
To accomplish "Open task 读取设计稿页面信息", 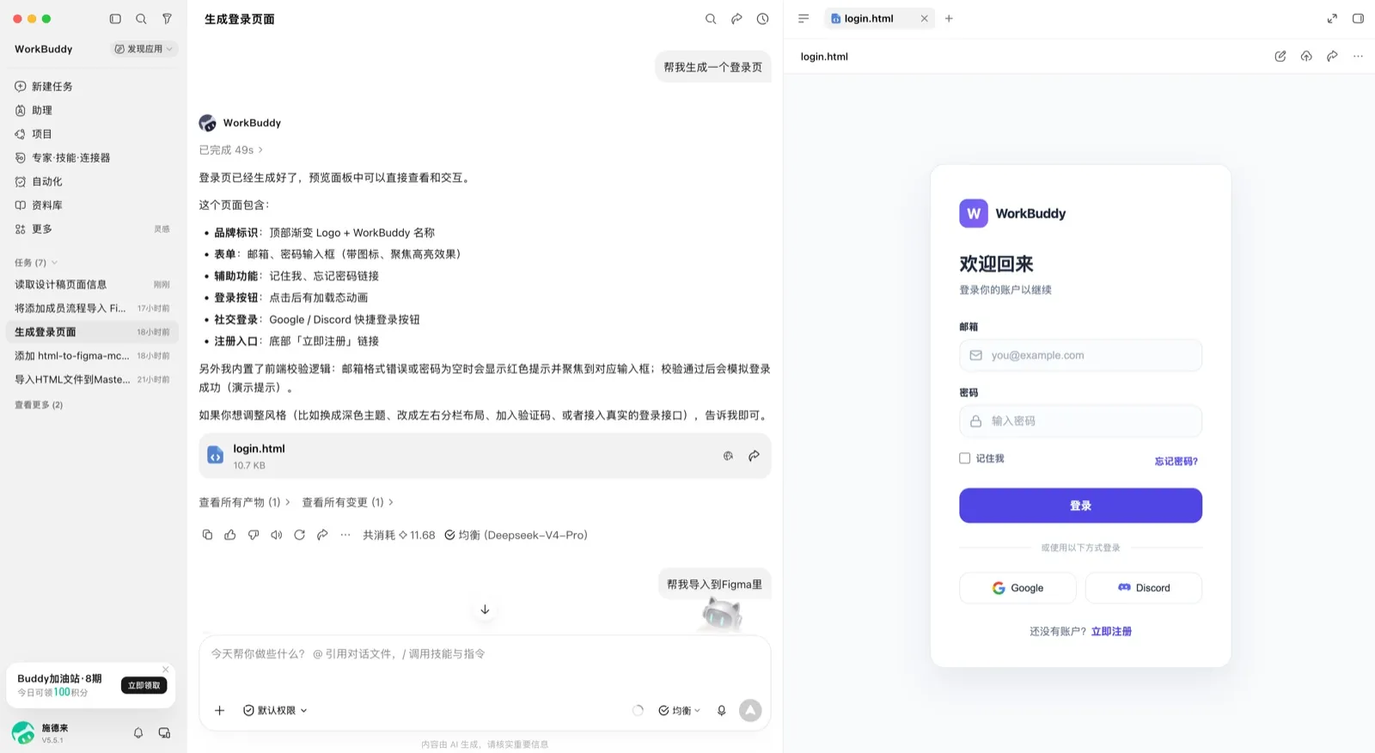I will point(93,285).
